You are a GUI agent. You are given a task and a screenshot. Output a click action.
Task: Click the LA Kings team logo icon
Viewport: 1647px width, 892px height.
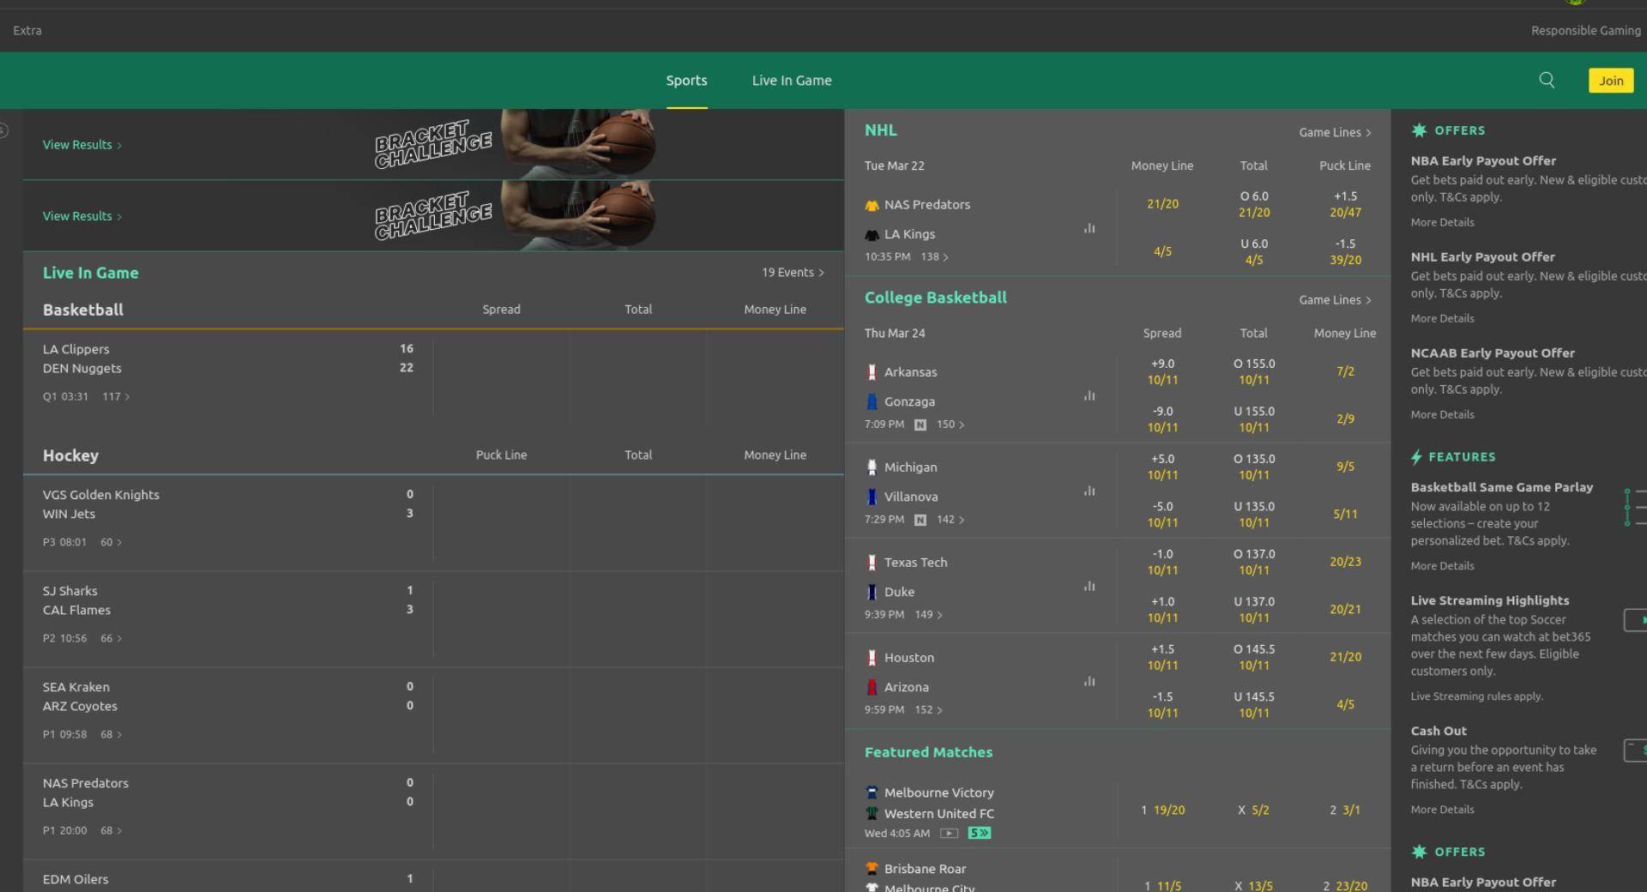click(872, 234)
